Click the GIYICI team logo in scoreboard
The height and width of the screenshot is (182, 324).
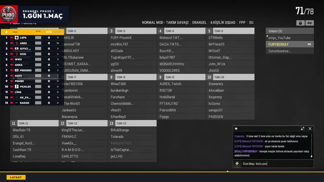click(16, 49)
